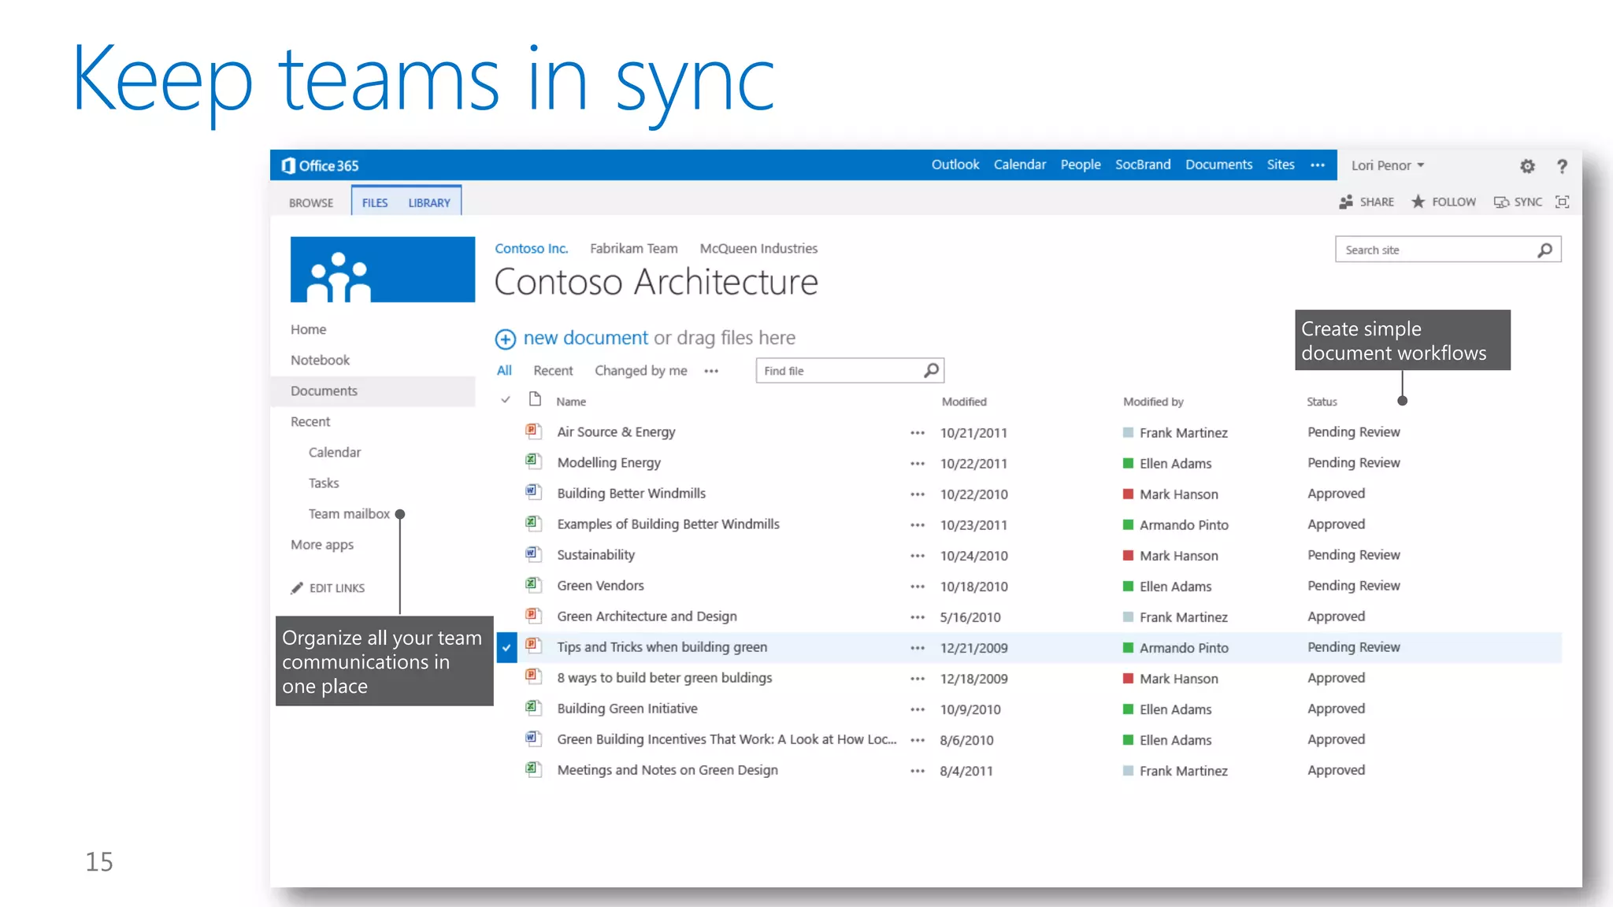Open the Lori Penor account dropdown
Screen dimensions: 1613x907
coord(1388,165)
